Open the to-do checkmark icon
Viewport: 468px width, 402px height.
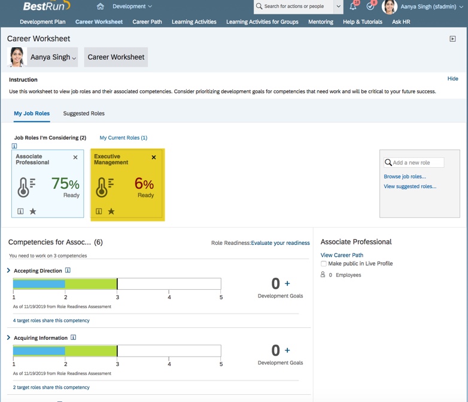click(x=370, y=7)
